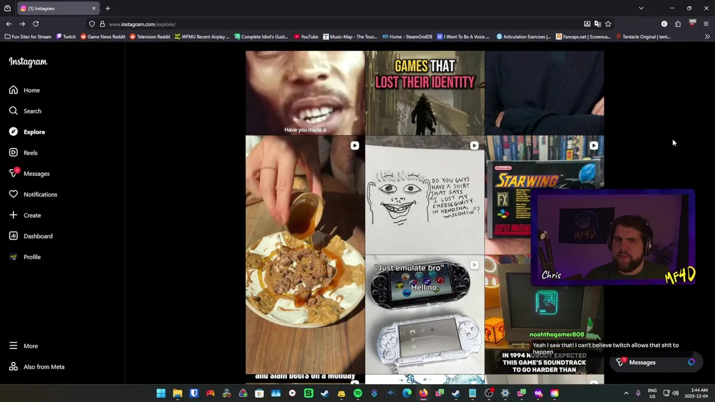Open the 'Have you made a' video post

pos(305,93)
